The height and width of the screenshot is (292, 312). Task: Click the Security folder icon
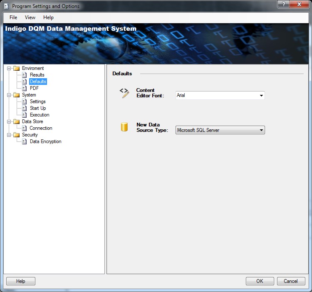17,135
